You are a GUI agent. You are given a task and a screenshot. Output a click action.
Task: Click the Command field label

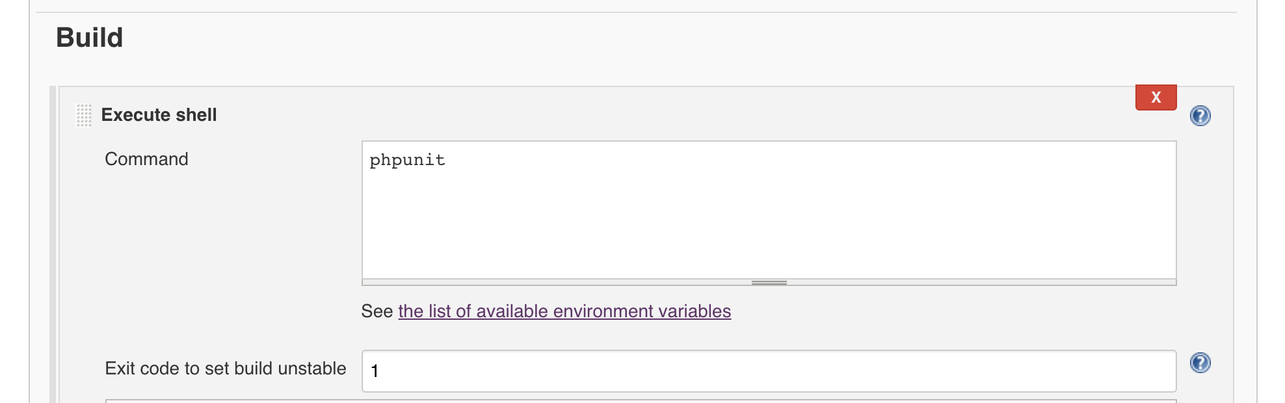click(146, 159)
